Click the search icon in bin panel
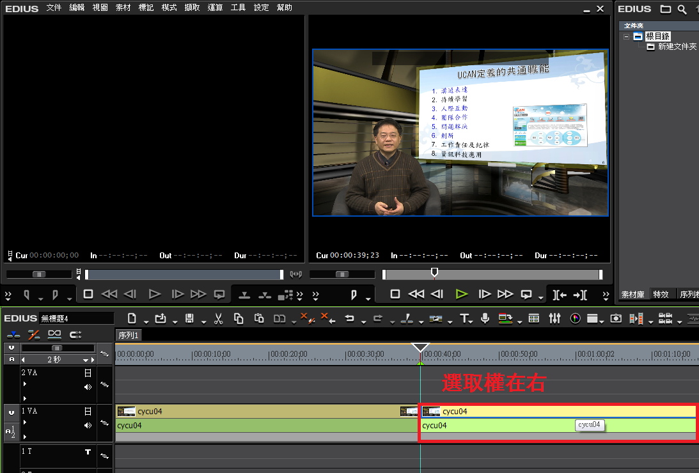 click(x=682, y=9)
